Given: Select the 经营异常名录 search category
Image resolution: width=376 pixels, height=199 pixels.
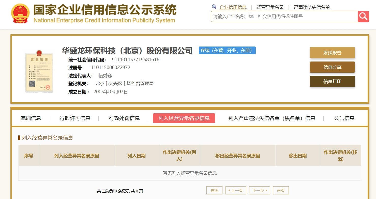Looking at the screenshot, I should point(270,7).
